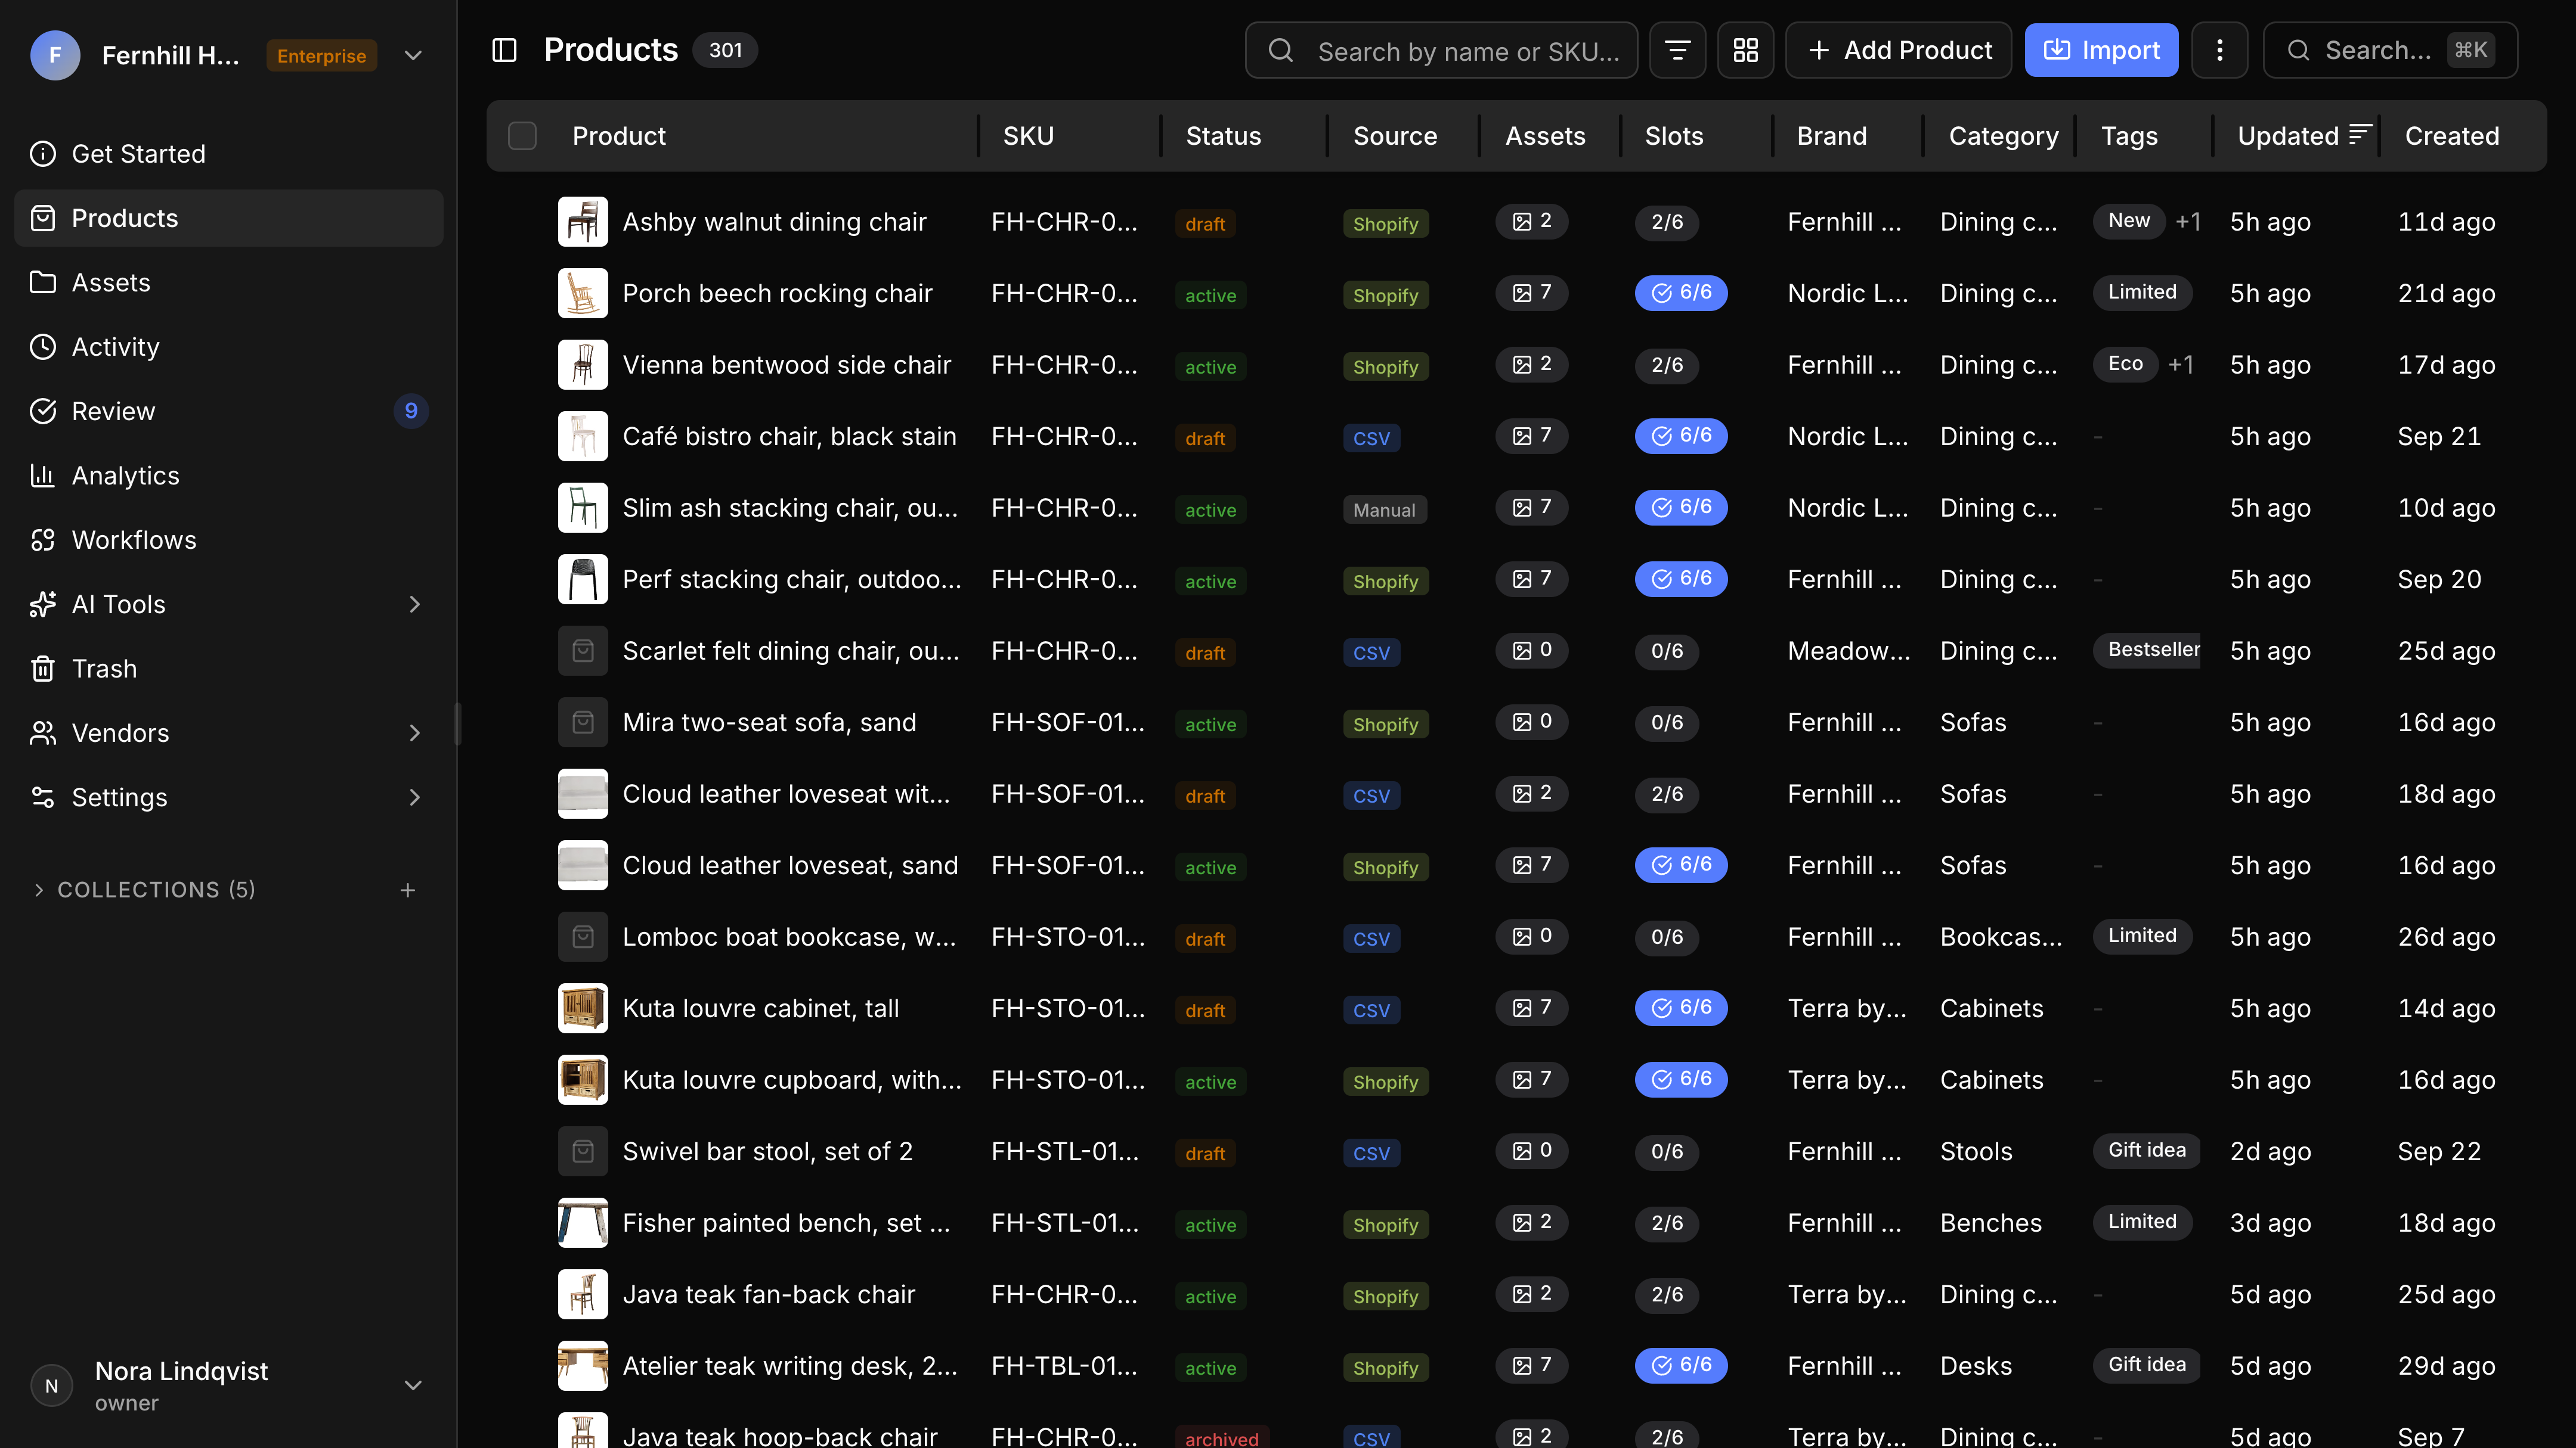Add a new collection with plus icon
Image resolution: width=2576 pixels, height=1448 pixels.
click(x=407, y=890)
